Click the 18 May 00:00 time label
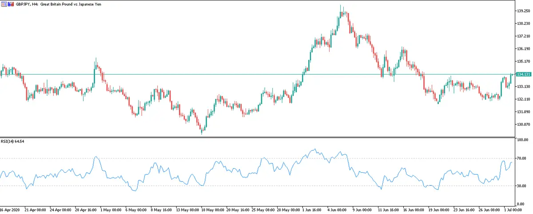The width and height of the screenshot is (533, 214). (212, 209)
